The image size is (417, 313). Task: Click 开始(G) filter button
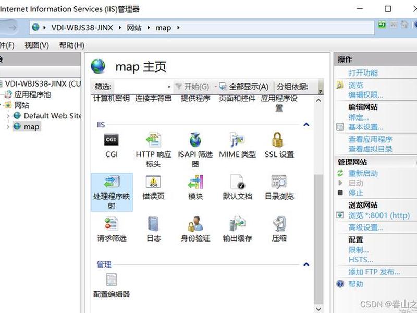[192, 87]
